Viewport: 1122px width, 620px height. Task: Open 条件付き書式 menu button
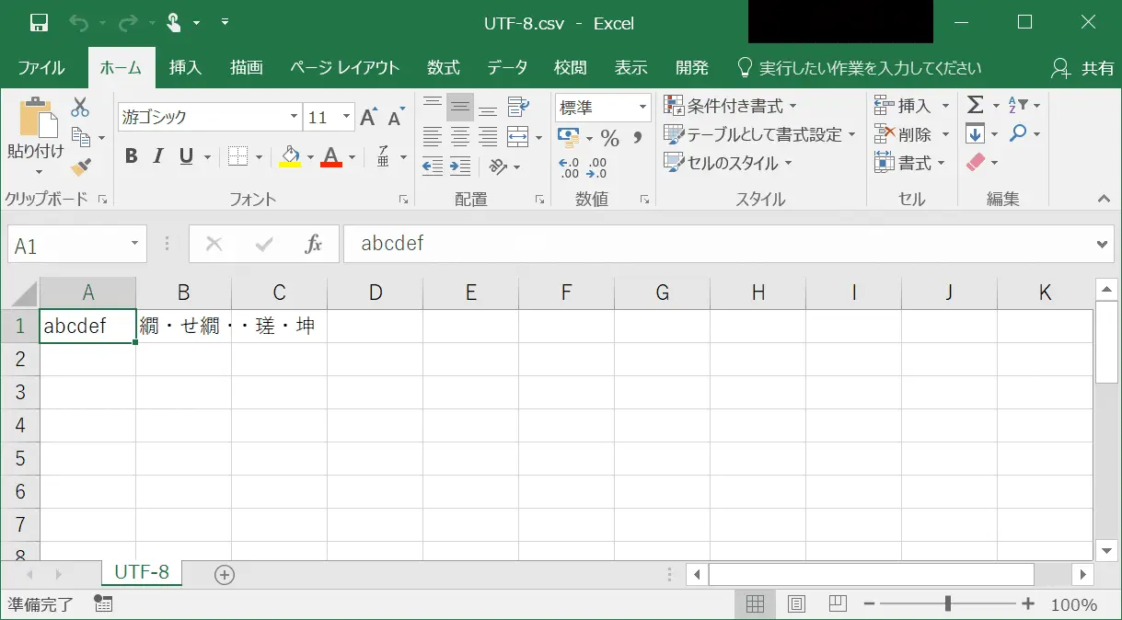(731, 106)
